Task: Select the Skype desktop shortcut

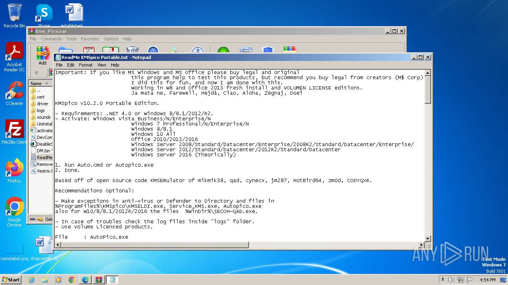Action: coord(44,16)
